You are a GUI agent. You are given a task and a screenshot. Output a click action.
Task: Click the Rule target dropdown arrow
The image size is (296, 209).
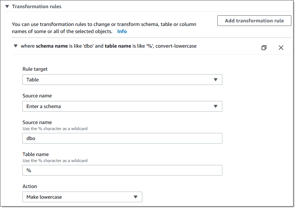215,80
